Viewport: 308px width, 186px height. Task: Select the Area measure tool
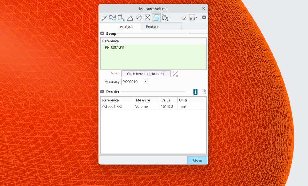coord(147,18)
